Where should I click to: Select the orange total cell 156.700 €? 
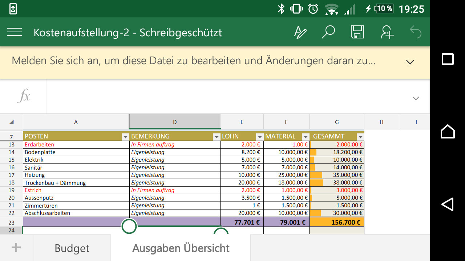tap(337, 223)
